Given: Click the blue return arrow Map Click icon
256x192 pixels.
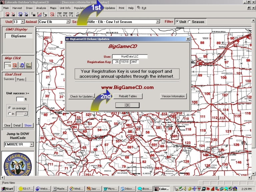Looking at the screenshot, I should 22,65.
